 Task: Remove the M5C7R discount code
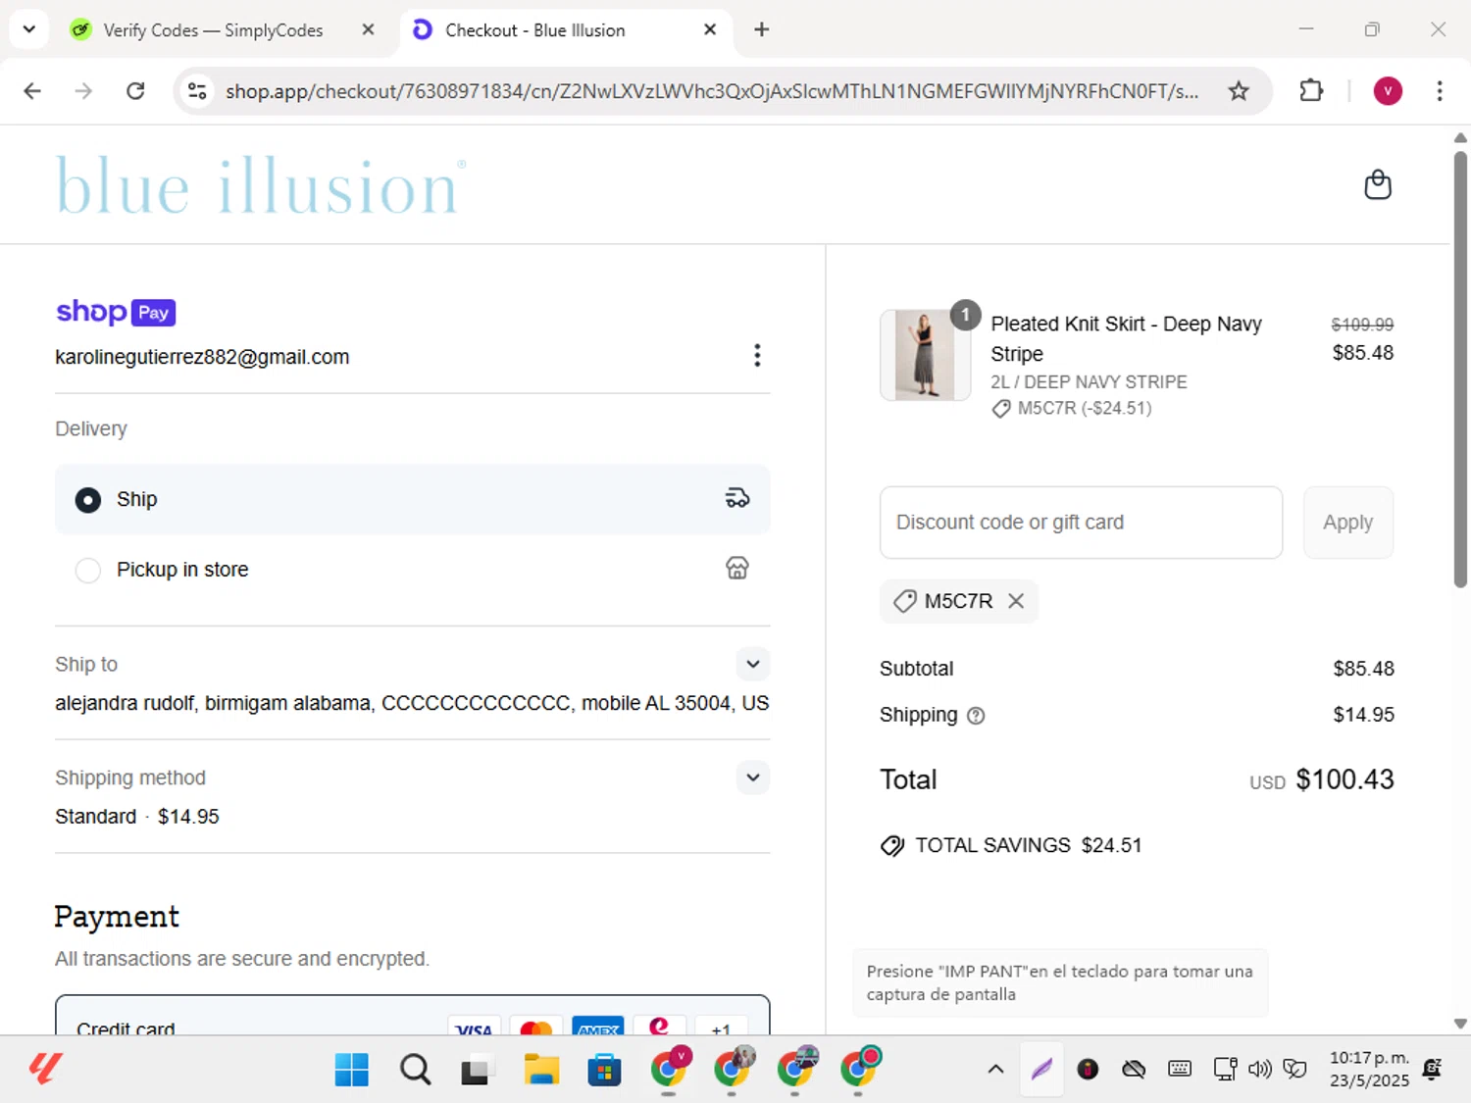tap(1016, 601)
